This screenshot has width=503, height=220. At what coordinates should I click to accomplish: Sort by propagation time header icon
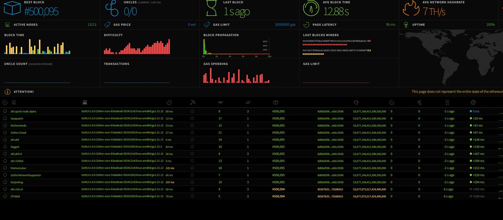coord(473,102)
